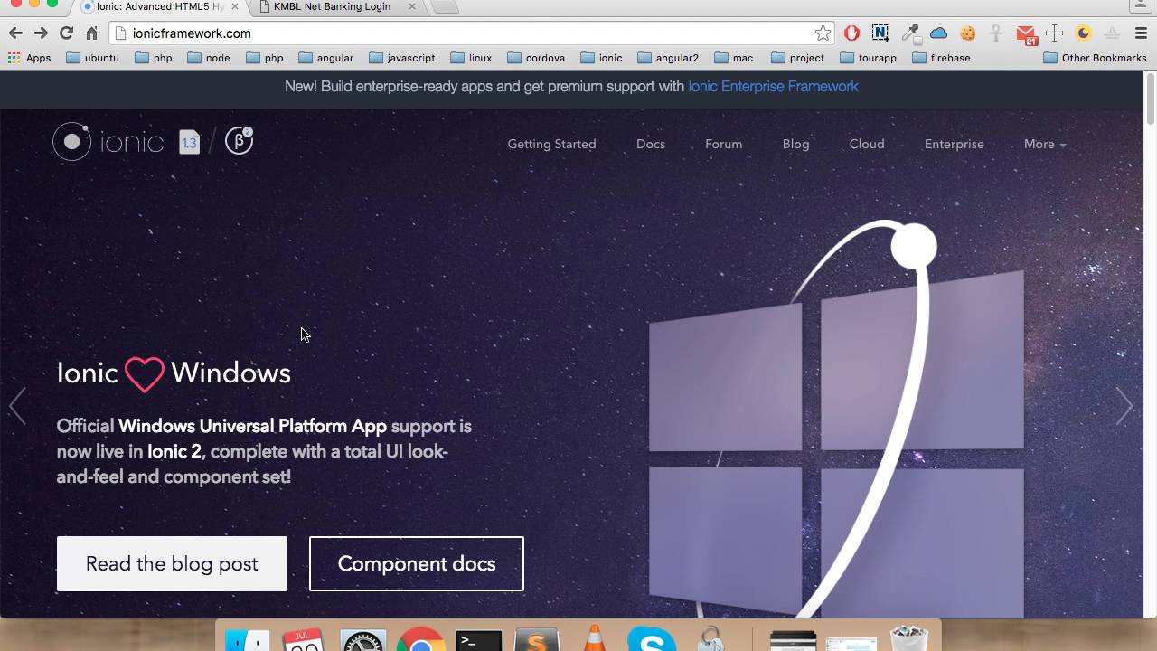Open the tourapp bookmarks folder
The height and width of the screenshot is (651, 1157).
click(x=868, y=58)
